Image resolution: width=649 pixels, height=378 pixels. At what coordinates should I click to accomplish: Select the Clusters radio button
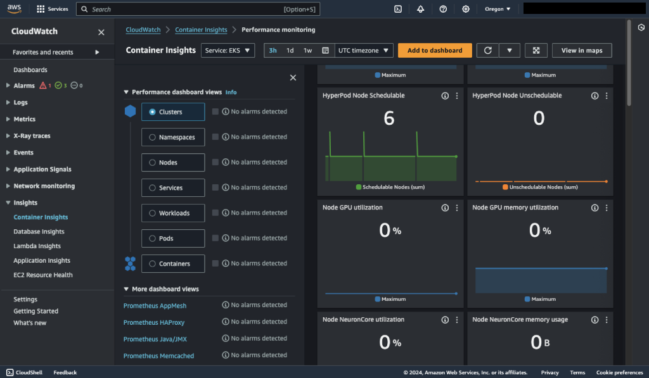click(152, 112)
